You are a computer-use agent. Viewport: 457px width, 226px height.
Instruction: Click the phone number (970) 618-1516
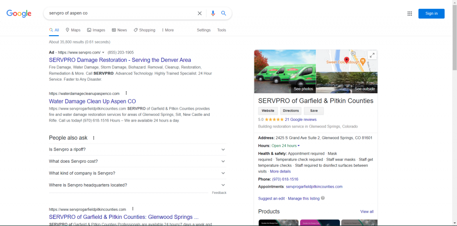(x=285, y=179)
